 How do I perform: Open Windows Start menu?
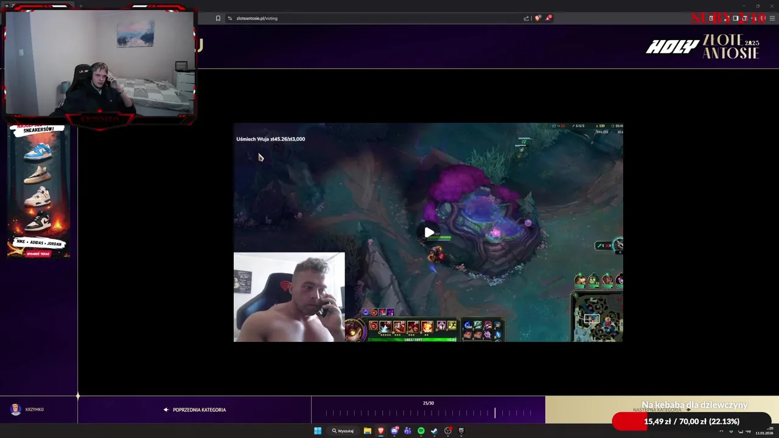(318, 431)
